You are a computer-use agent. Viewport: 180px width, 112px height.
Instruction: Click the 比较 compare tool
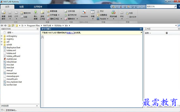point(24,17)
